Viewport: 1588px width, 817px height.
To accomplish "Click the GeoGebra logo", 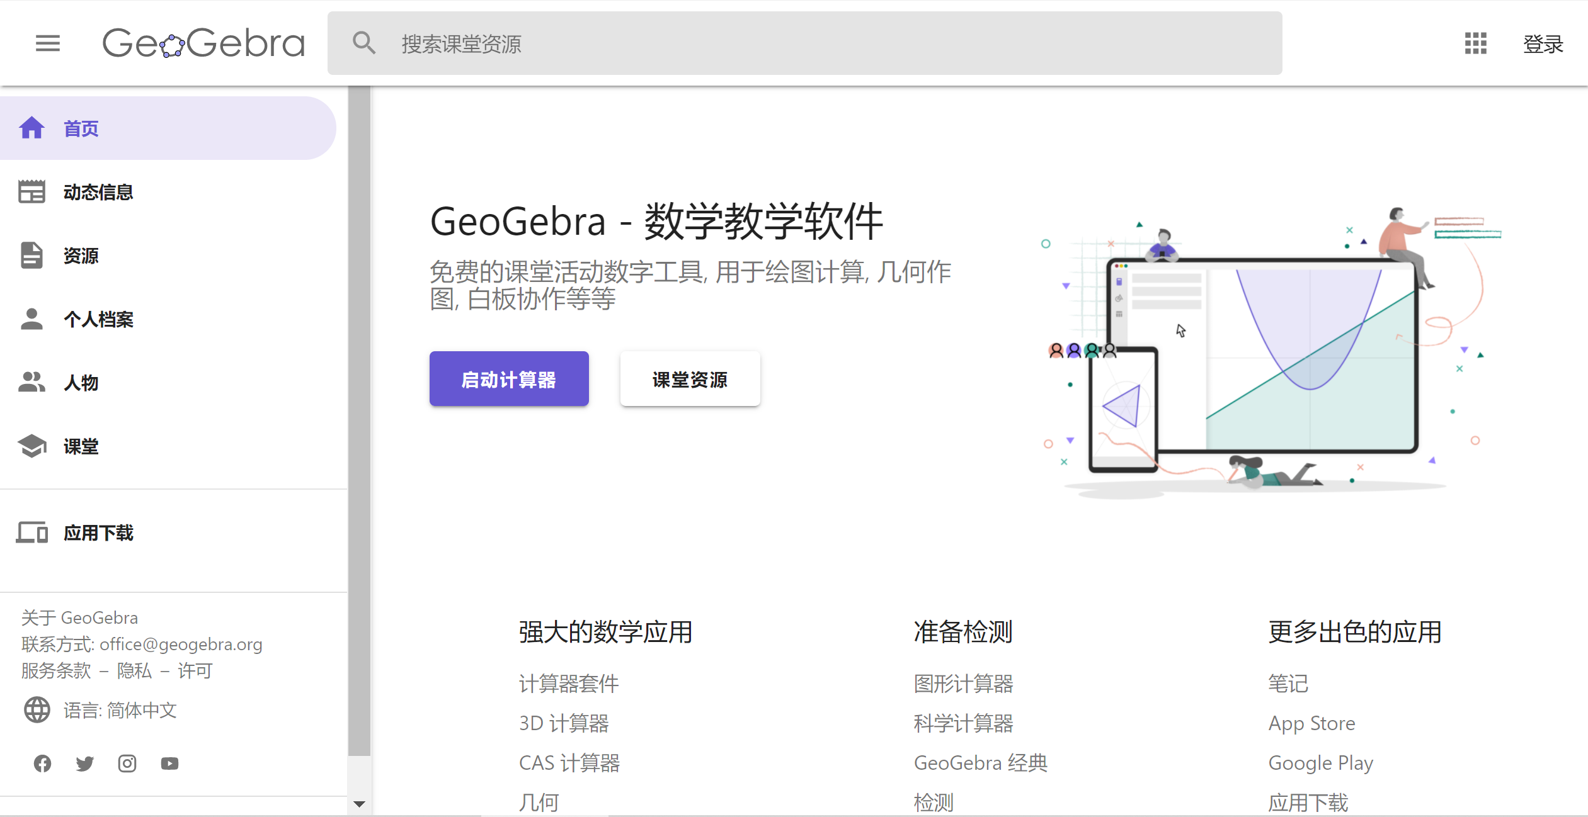I will (203, 43).
